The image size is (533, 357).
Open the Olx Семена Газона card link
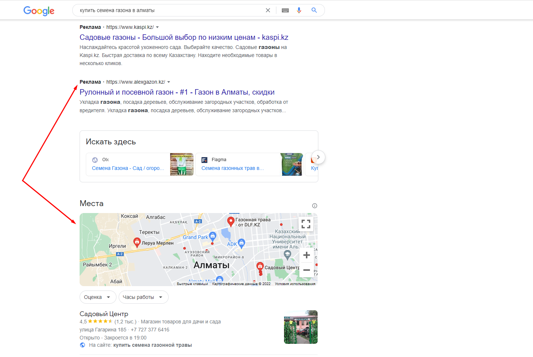coord(128,168)
